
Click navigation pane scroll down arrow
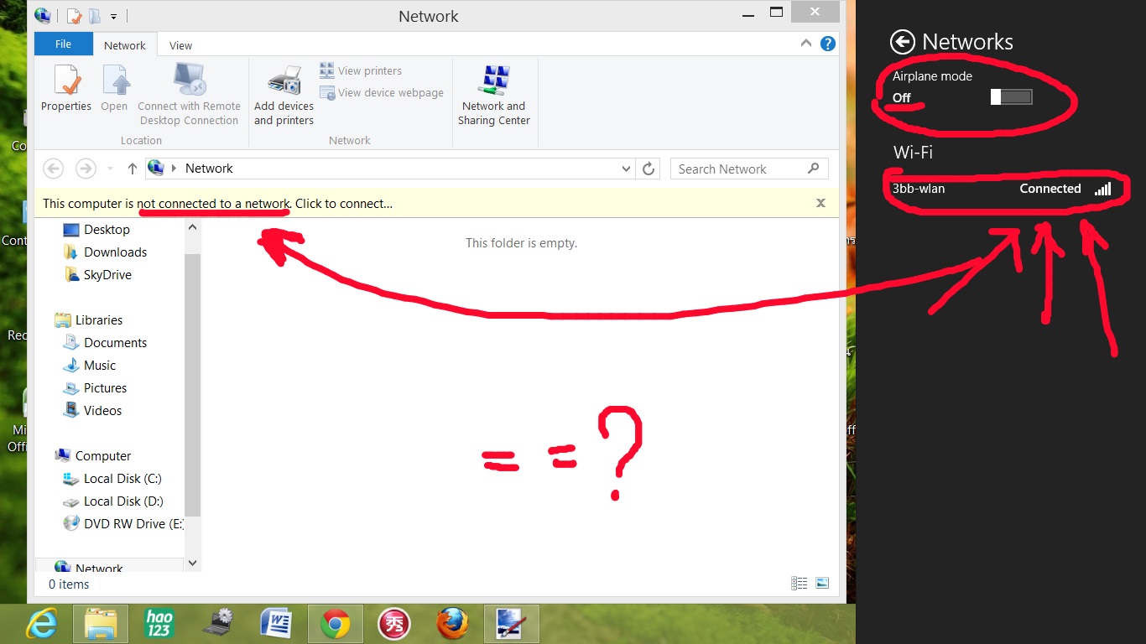pos(192,563)
